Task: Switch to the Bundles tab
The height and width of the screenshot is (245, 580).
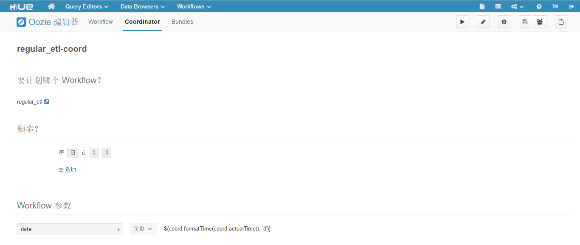Action: point(182,22)
